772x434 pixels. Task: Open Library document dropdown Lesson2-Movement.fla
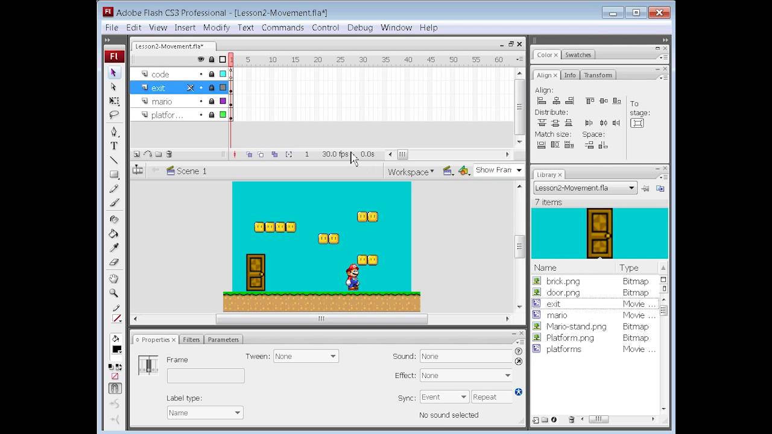[x=585, y=187]
